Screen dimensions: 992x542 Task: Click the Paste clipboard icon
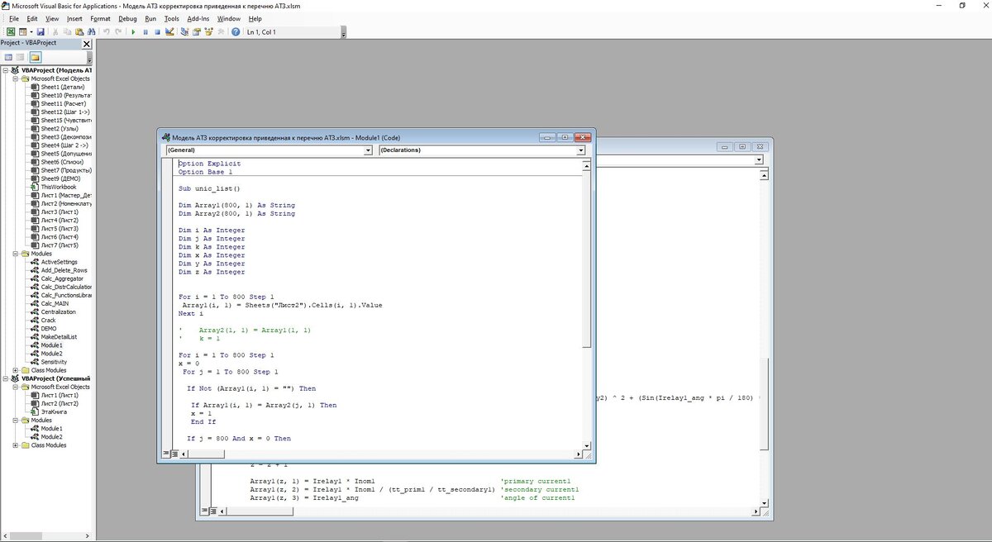[x=79, y=32]
